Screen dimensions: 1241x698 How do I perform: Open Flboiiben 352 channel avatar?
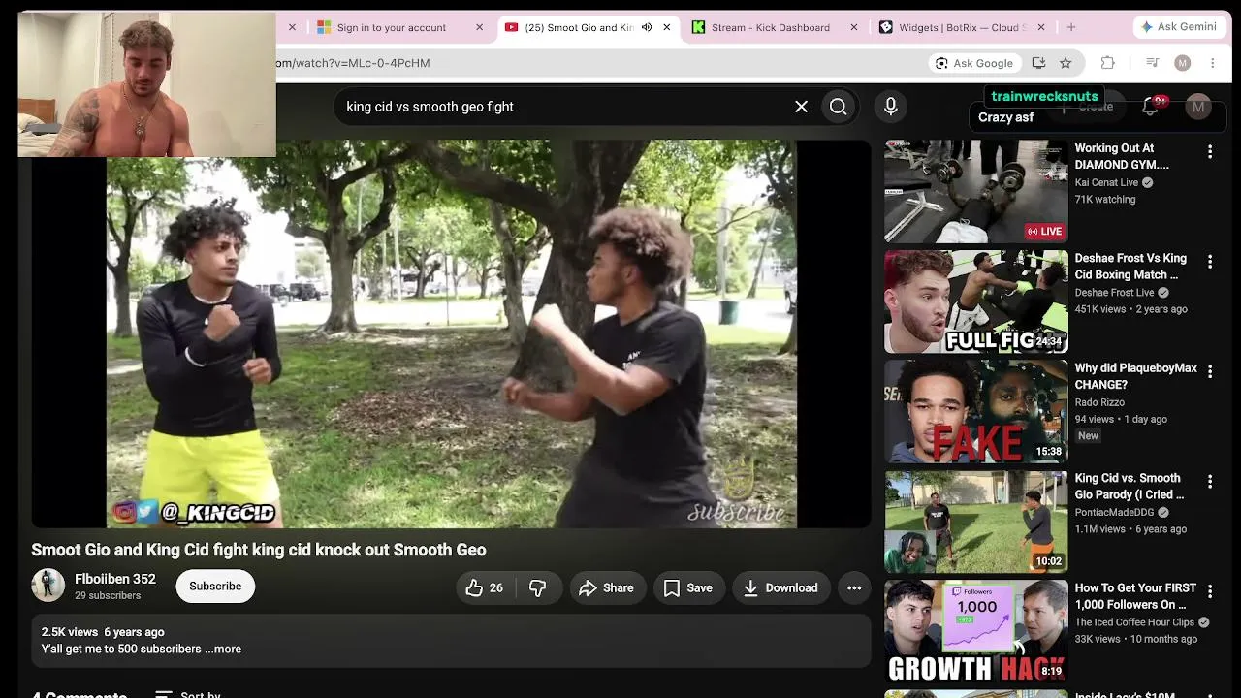[x=48, y=586]
